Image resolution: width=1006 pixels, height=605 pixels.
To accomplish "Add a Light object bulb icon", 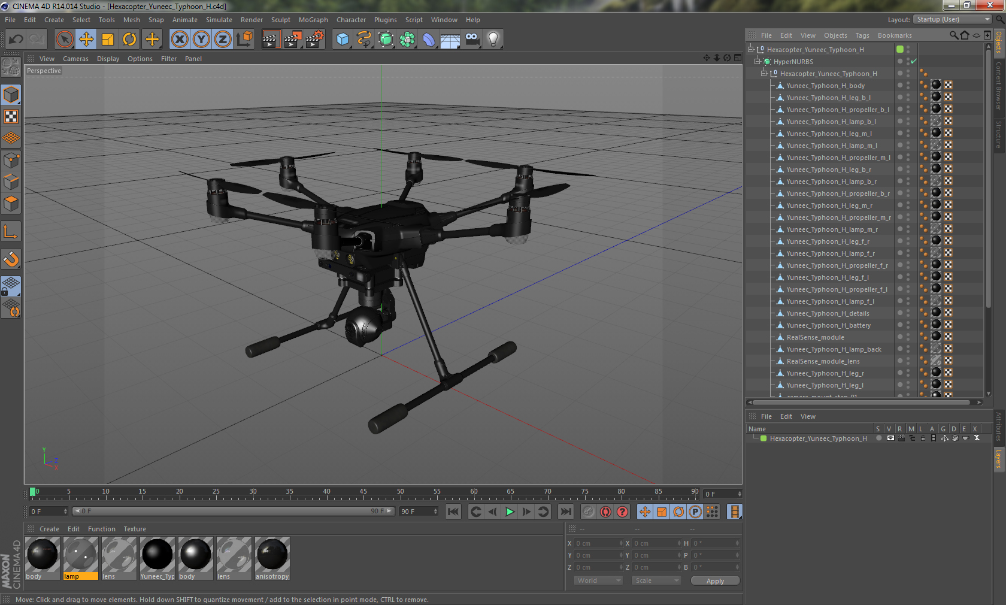I will point(493,40).
